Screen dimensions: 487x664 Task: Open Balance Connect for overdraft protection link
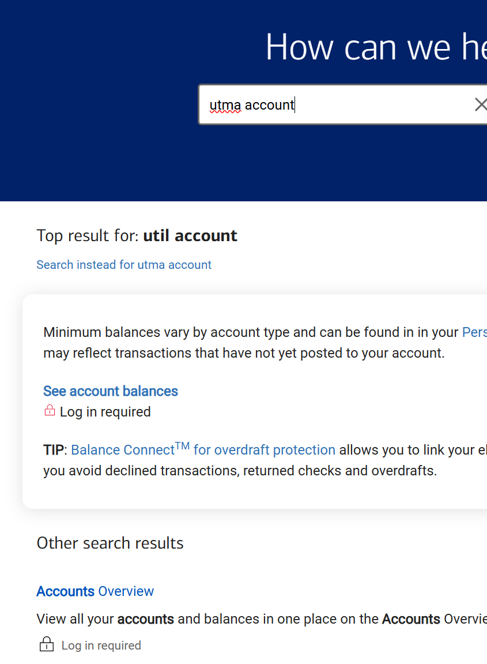pos(203,449)
